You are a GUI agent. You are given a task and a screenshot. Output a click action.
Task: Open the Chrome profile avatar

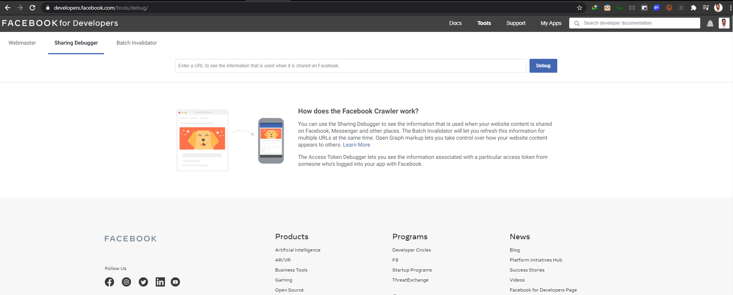[x=718, y=8]
